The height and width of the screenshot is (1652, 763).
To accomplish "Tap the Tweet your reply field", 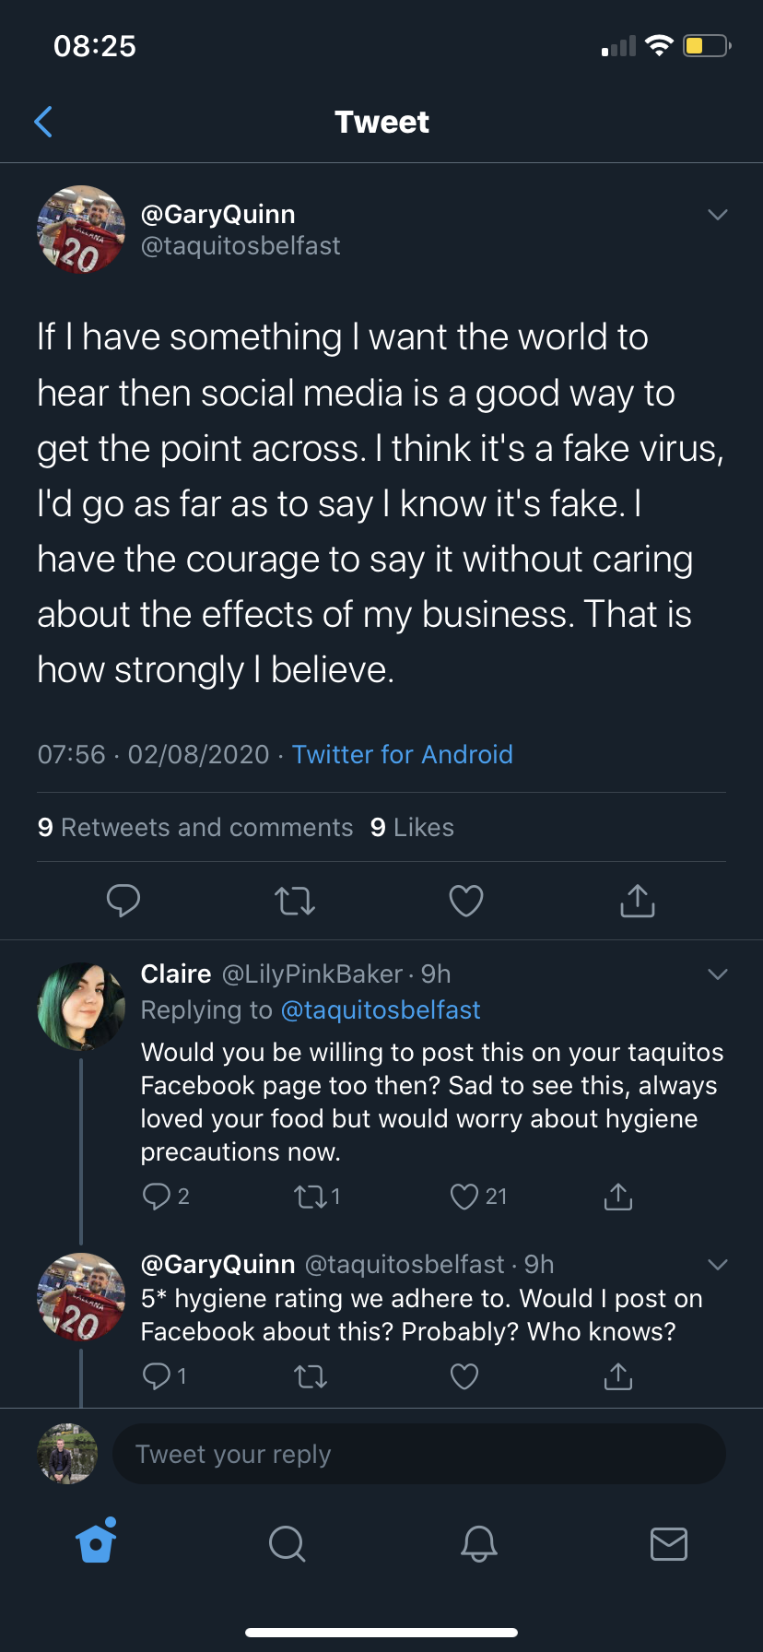I will pos(418,1454).
